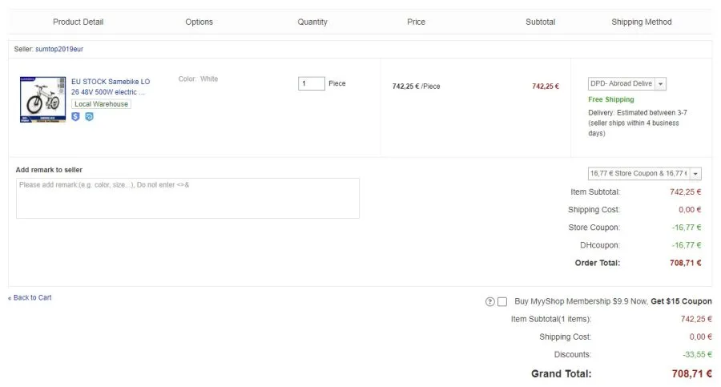Click the Product Detail column header
This screenshot has width=721, height=387.
coord(78,22)
